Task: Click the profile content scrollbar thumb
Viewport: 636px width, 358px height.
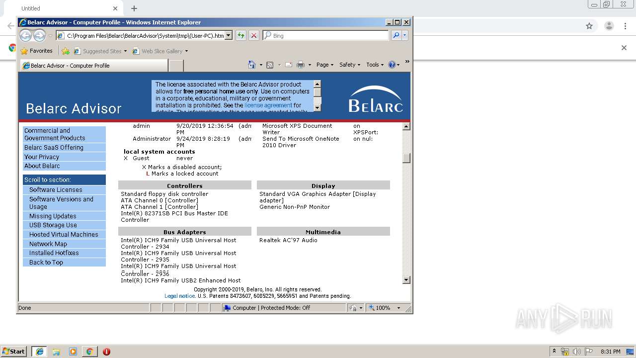Action: coord(406,158)
